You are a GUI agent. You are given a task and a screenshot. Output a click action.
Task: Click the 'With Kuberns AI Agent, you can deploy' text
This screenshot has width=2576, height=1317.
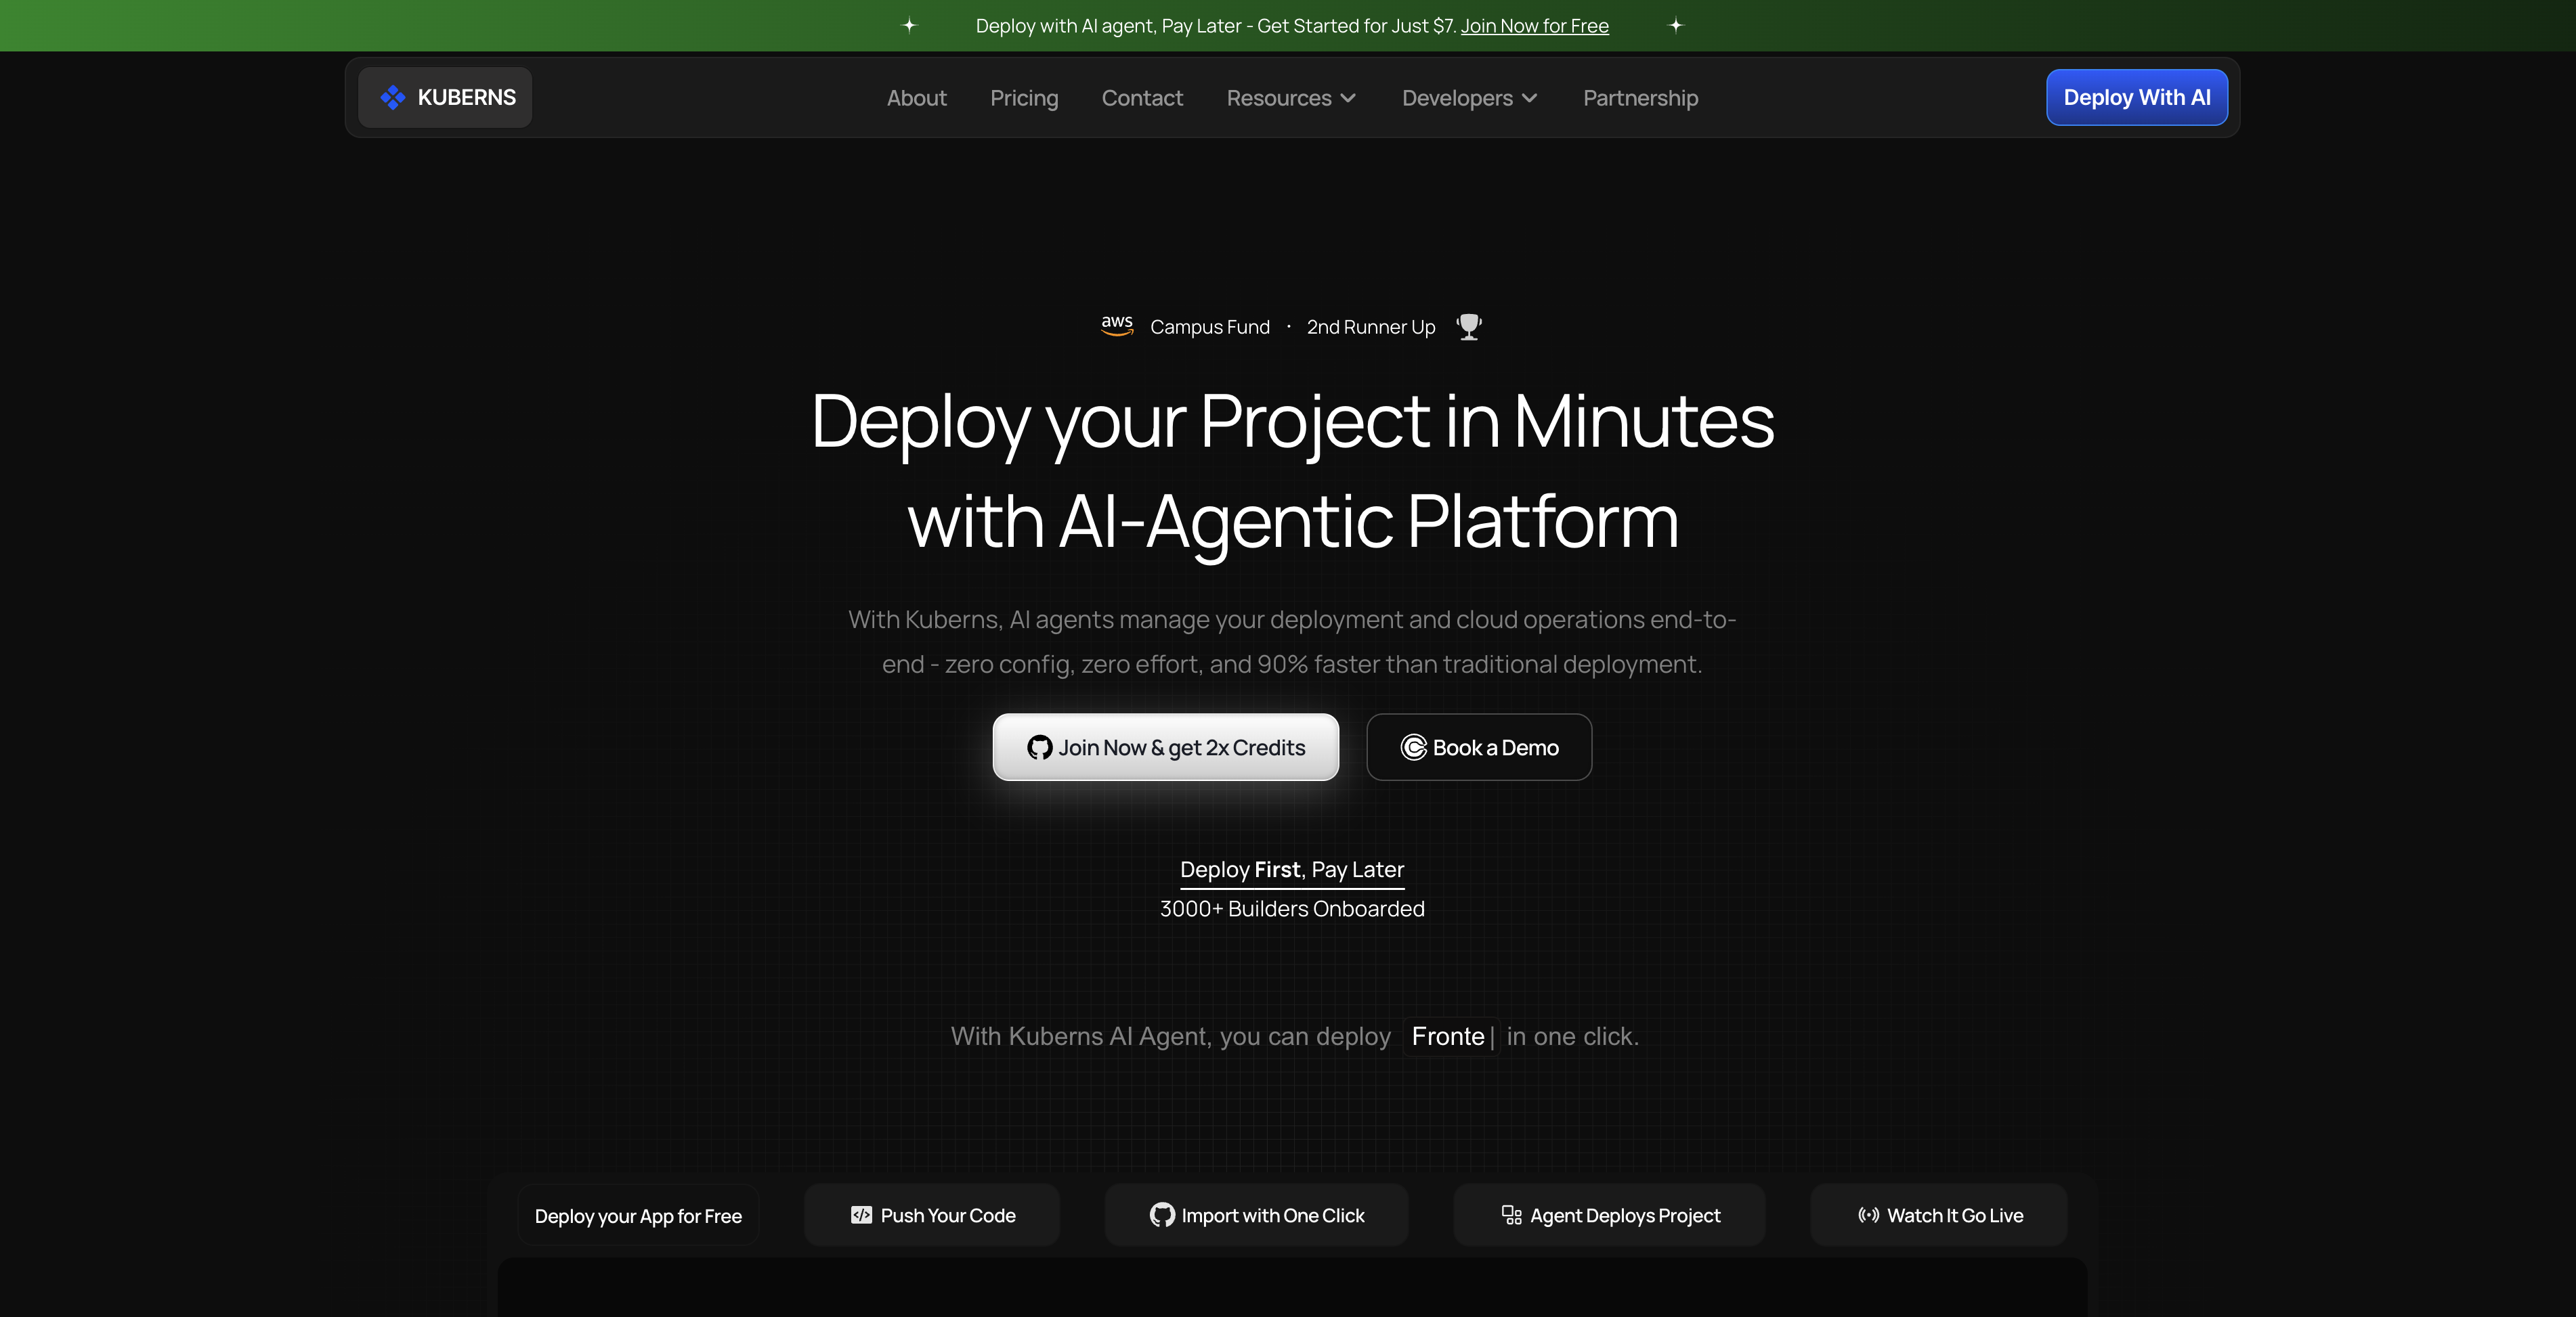pyautogui.click(x=1170, y=1036)
